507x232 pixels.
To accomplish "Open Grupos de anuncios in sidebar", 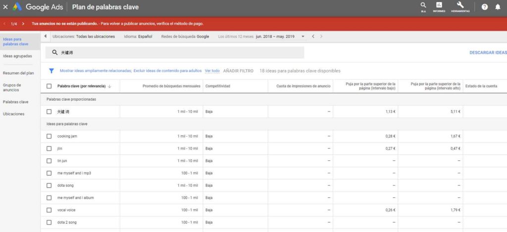I will pos(12,87).
